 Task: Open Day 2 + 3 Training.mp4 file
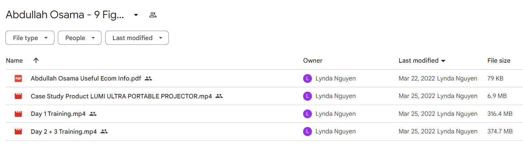click(x=64, y=131)
